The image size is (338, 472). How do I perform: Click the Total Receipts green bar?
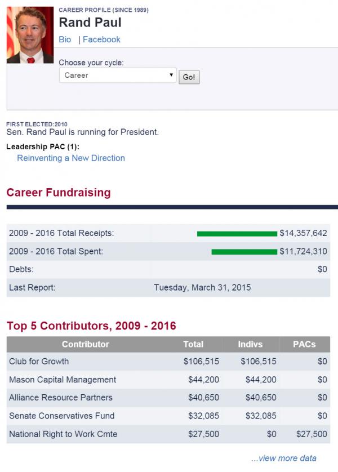(x=237, y=234)
